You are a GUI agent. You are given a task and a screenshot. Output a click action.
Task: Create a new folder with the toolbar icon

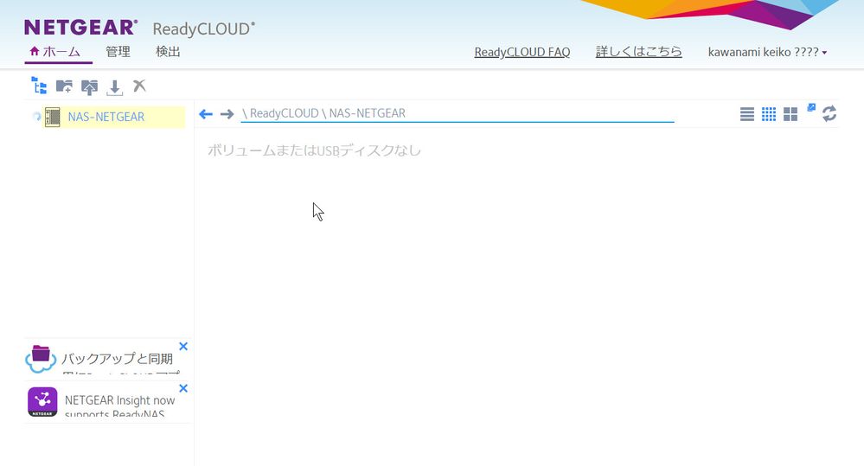[x=64, y=86]
